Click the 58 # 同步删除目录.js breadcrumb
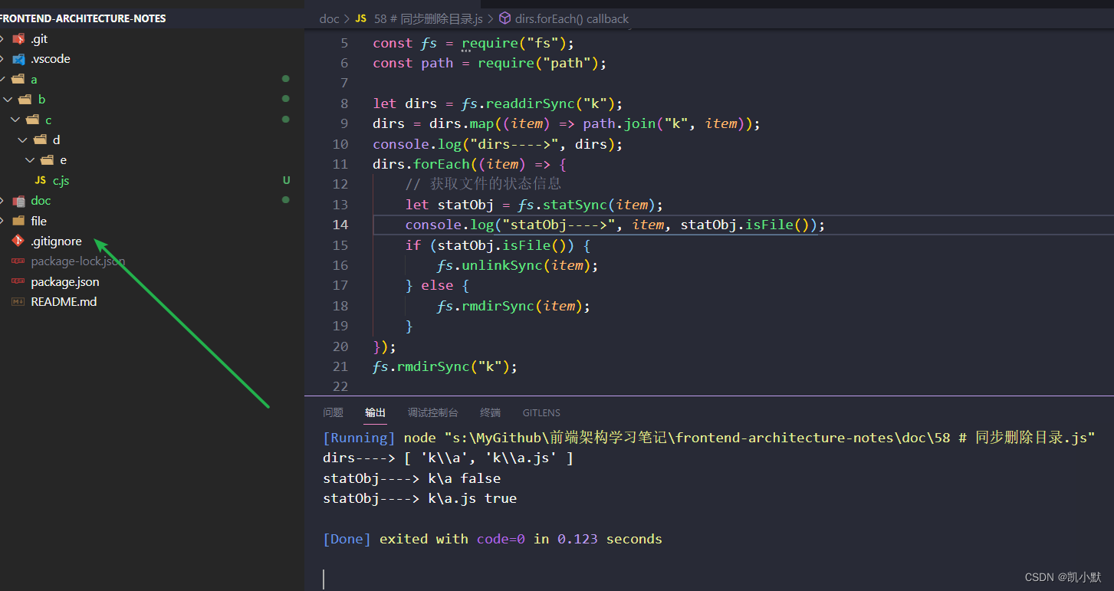This screenshot has height=591, width=1114. pos(429,18)
